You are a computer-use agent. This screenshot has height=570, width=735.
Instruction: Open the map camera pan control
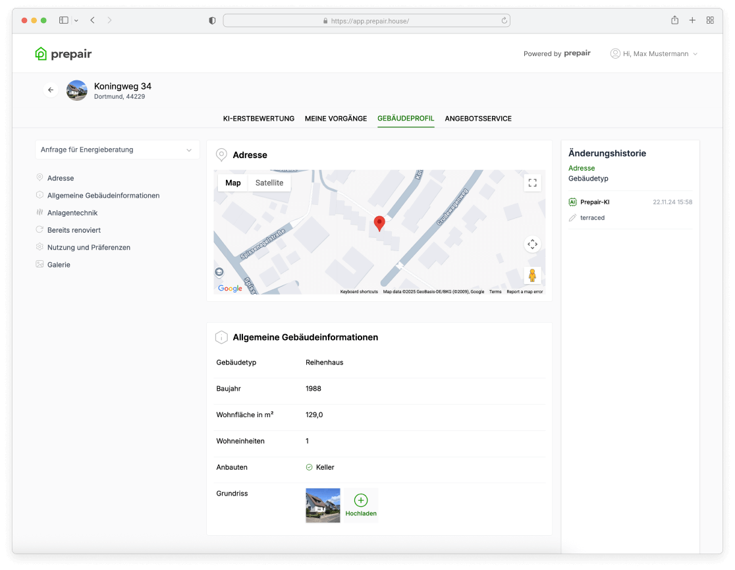coord(533,244)
